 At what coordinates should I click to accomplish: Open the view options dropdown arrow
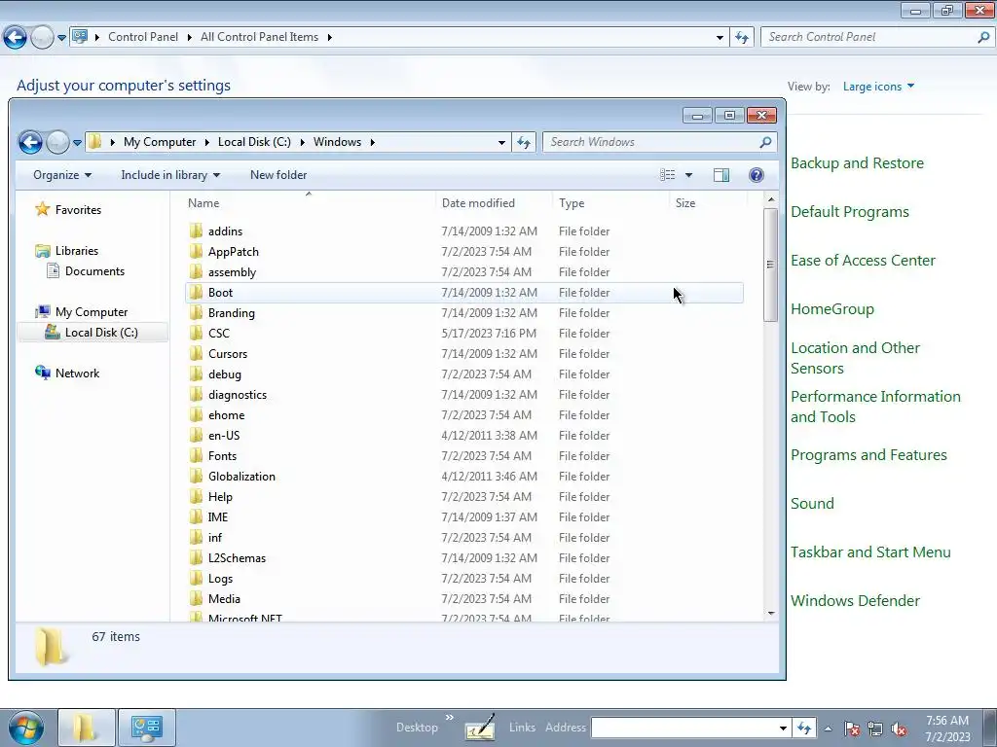[688, 175]
